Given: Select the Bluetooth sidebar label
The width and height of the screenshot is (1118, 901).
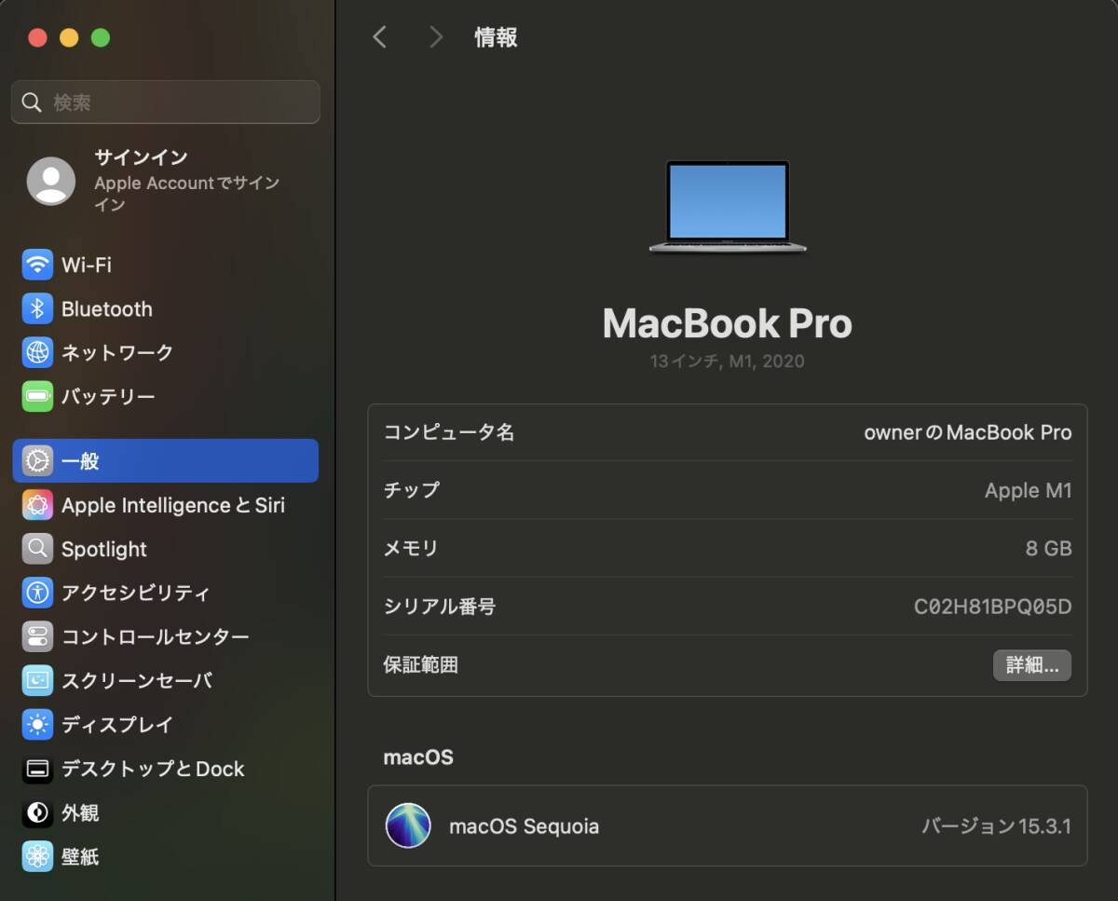Looking at the screenshot, I should 107,308.
